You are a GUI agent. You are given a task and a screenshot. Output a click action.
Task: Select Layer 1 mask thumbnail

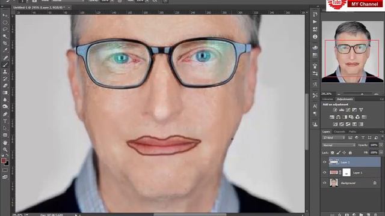pyautogui.click(x=346, y=172)
